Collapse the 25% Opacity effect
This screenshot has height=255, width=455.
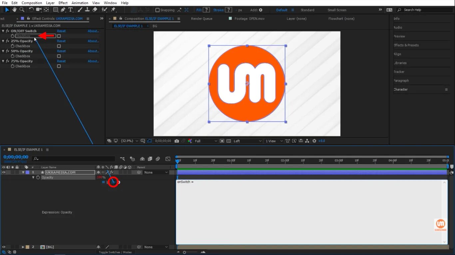click(x=3, y=41)
